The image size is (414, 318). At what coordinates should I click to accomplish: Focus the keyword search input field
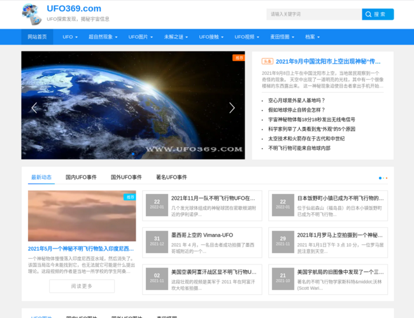(314, 14)
